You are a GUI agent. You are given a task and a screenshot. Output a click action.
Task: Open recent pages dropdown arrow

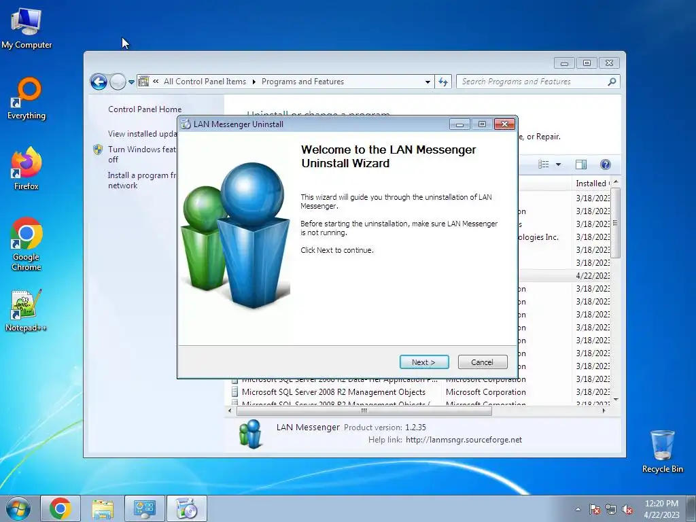point(131,82)
